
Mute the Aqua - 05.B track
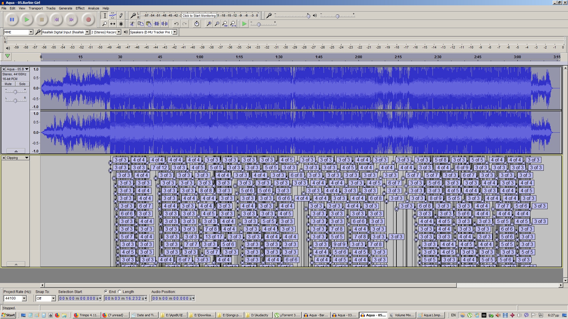coord(8,84)
